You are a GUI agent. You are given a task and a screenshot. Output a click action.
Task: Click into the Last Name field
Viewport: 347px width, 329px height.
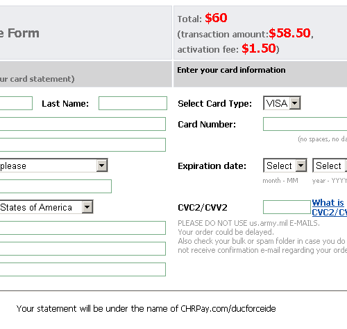pos(133,103)
